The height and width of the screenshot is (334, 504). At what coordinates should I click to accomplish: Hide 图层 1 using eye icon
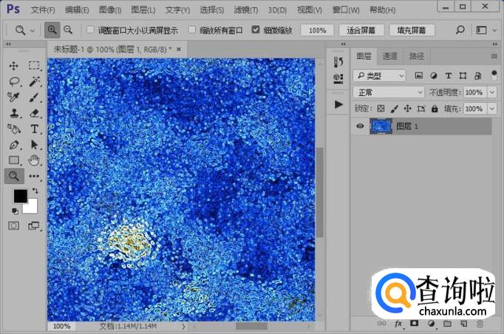(x=360, y=126)
